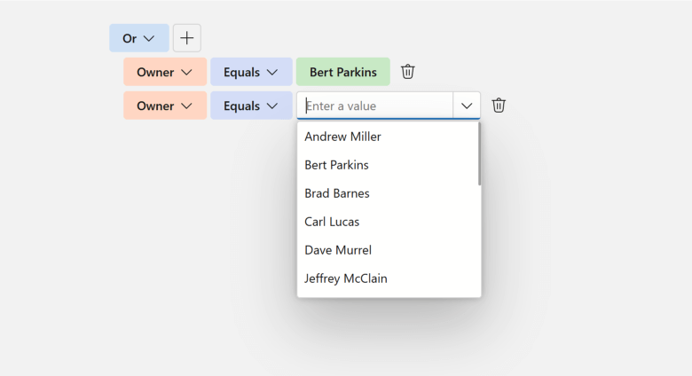Screen dimensions: 692x376
Task: Click the chevron arrow next to Or
Action: (x=149, y=38)
